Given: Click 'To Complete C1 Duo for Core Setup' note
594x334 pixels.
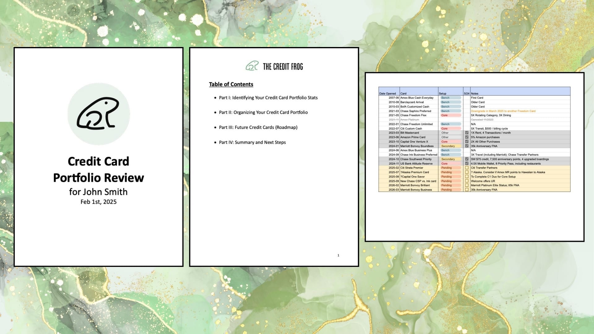Looking at the screenshot, I should point(493,177).
